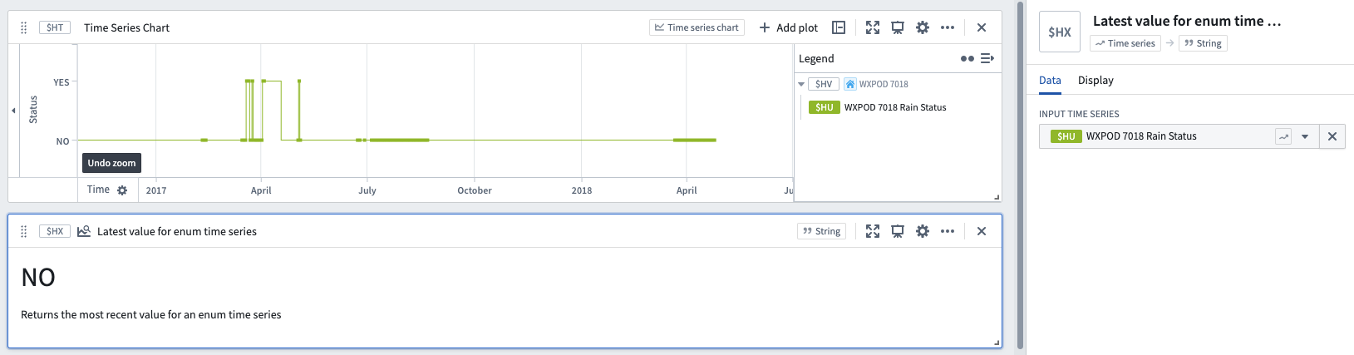Click the YES axis label
1354x355 pixels.
click(62, 82)
